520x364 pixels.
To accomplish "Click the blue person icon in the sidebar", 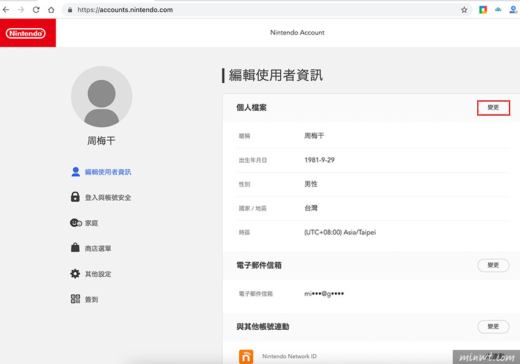I will point(76,172).
